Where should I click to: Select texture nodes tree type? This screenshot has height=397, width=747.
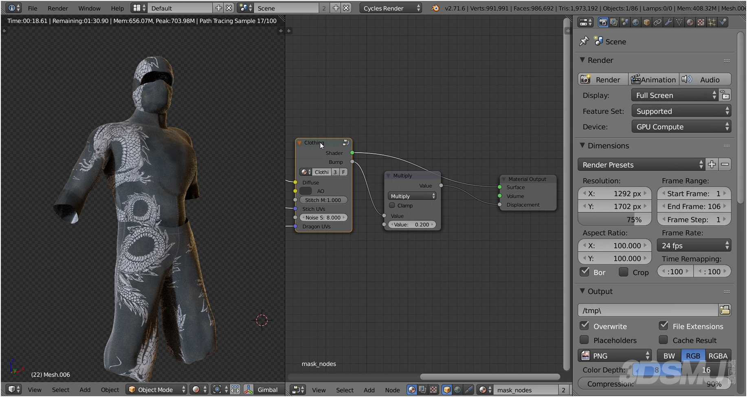pyautogui.click(x=433, y=390)
